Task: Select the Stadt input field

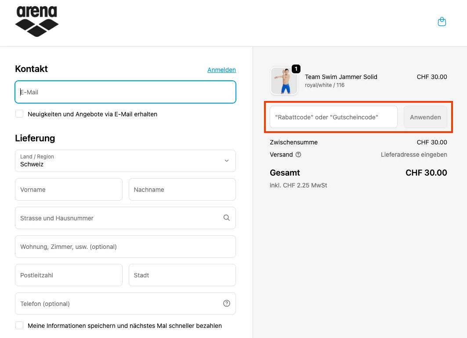Action: tap(182, 275)
